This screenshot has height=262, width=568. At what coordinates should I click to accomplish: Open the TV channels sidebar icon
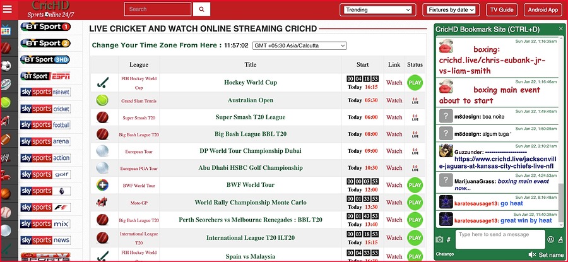pyautogui.click(x=6, y=30)
